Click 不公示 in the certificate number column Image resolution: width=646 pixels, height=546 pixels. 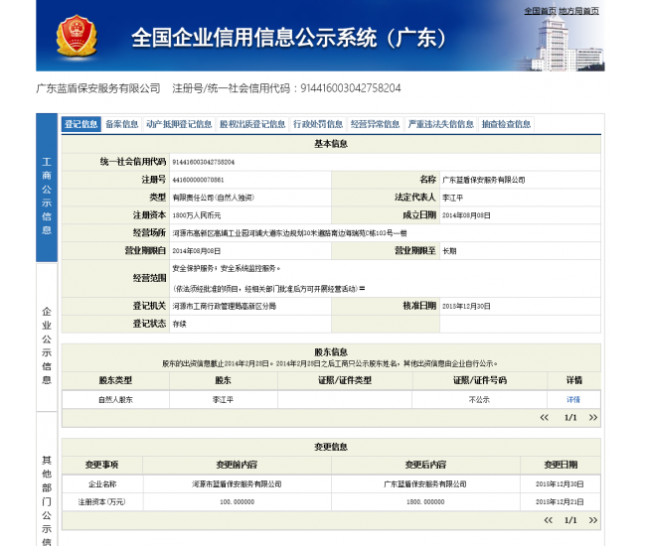pos(479,399)
